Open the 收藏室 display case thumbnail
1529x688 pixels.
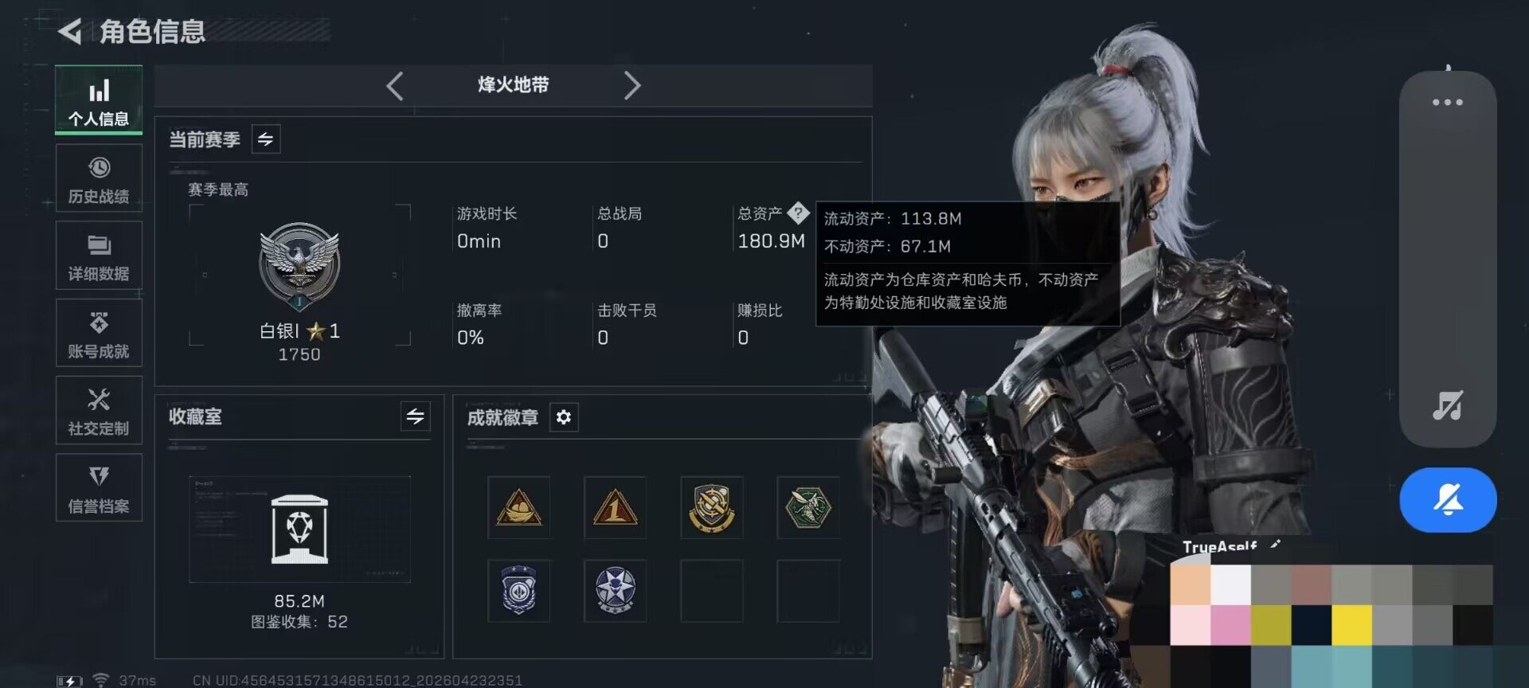click(x=299, y=530)
